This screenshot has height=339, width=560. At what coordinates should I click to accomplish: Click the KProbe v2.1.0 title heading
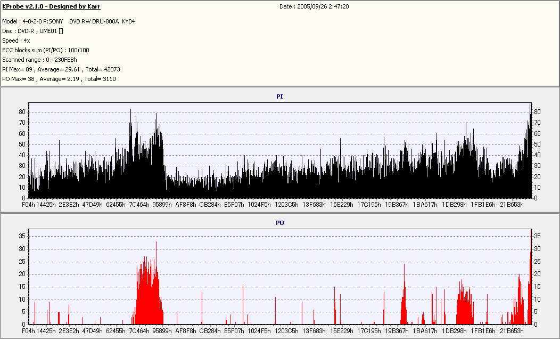(52, 6)
